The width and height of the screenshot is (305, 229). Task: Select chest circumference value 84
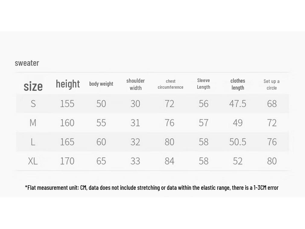[x=170, y=161]
